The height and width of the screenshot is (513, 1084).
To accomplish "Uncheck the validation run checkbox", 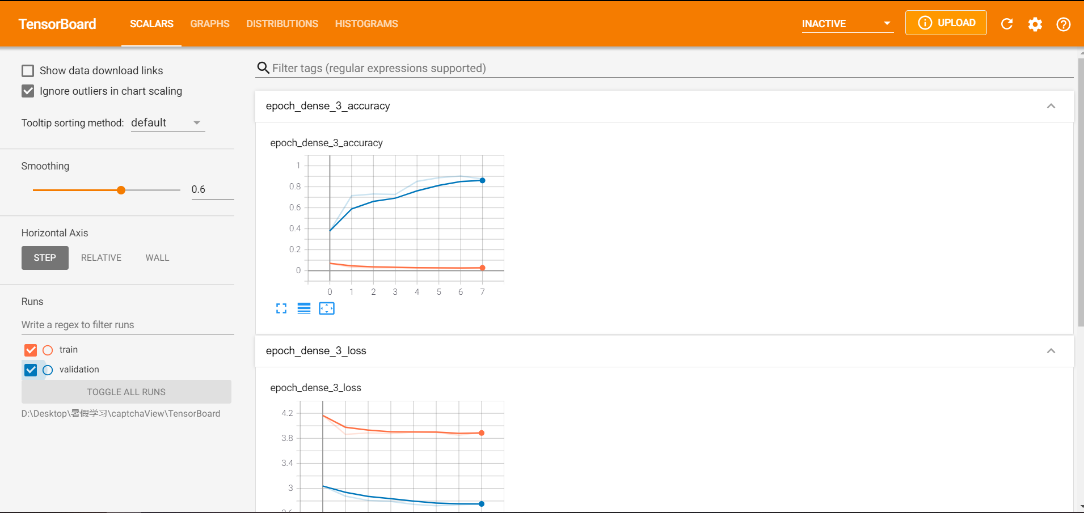I will pyautogui.click(x=31, y=370).
